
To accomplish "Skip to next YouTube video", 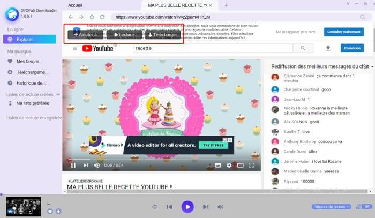I will (x=86, y=165).
